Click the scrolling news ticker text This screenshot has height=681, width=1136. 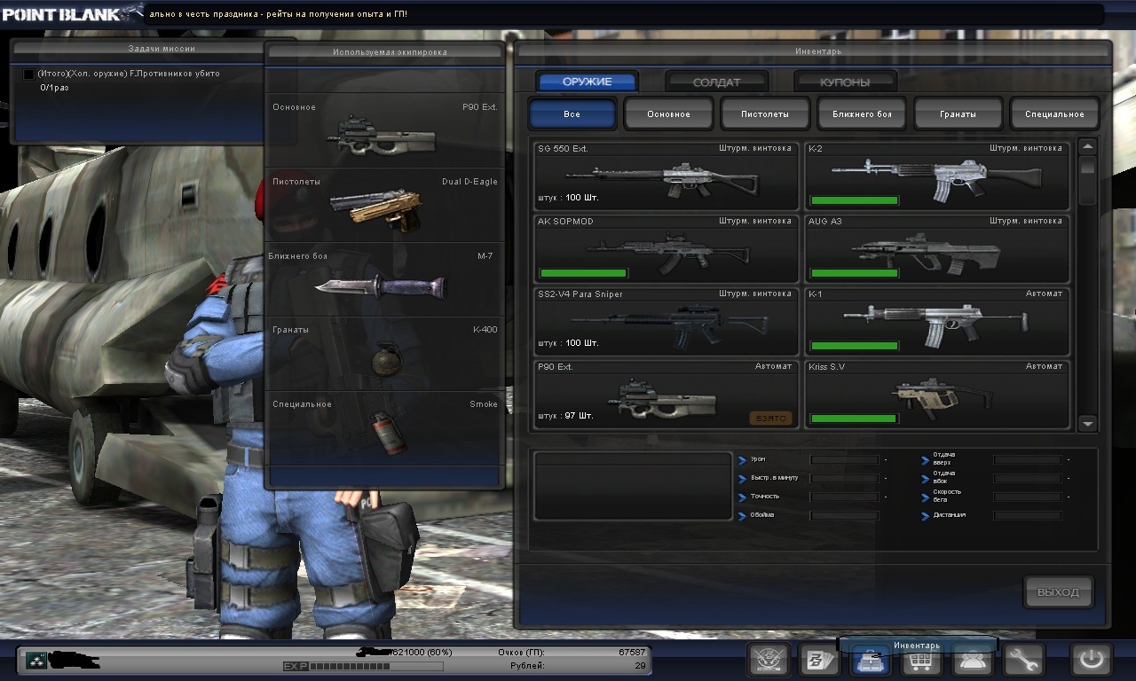278,14
